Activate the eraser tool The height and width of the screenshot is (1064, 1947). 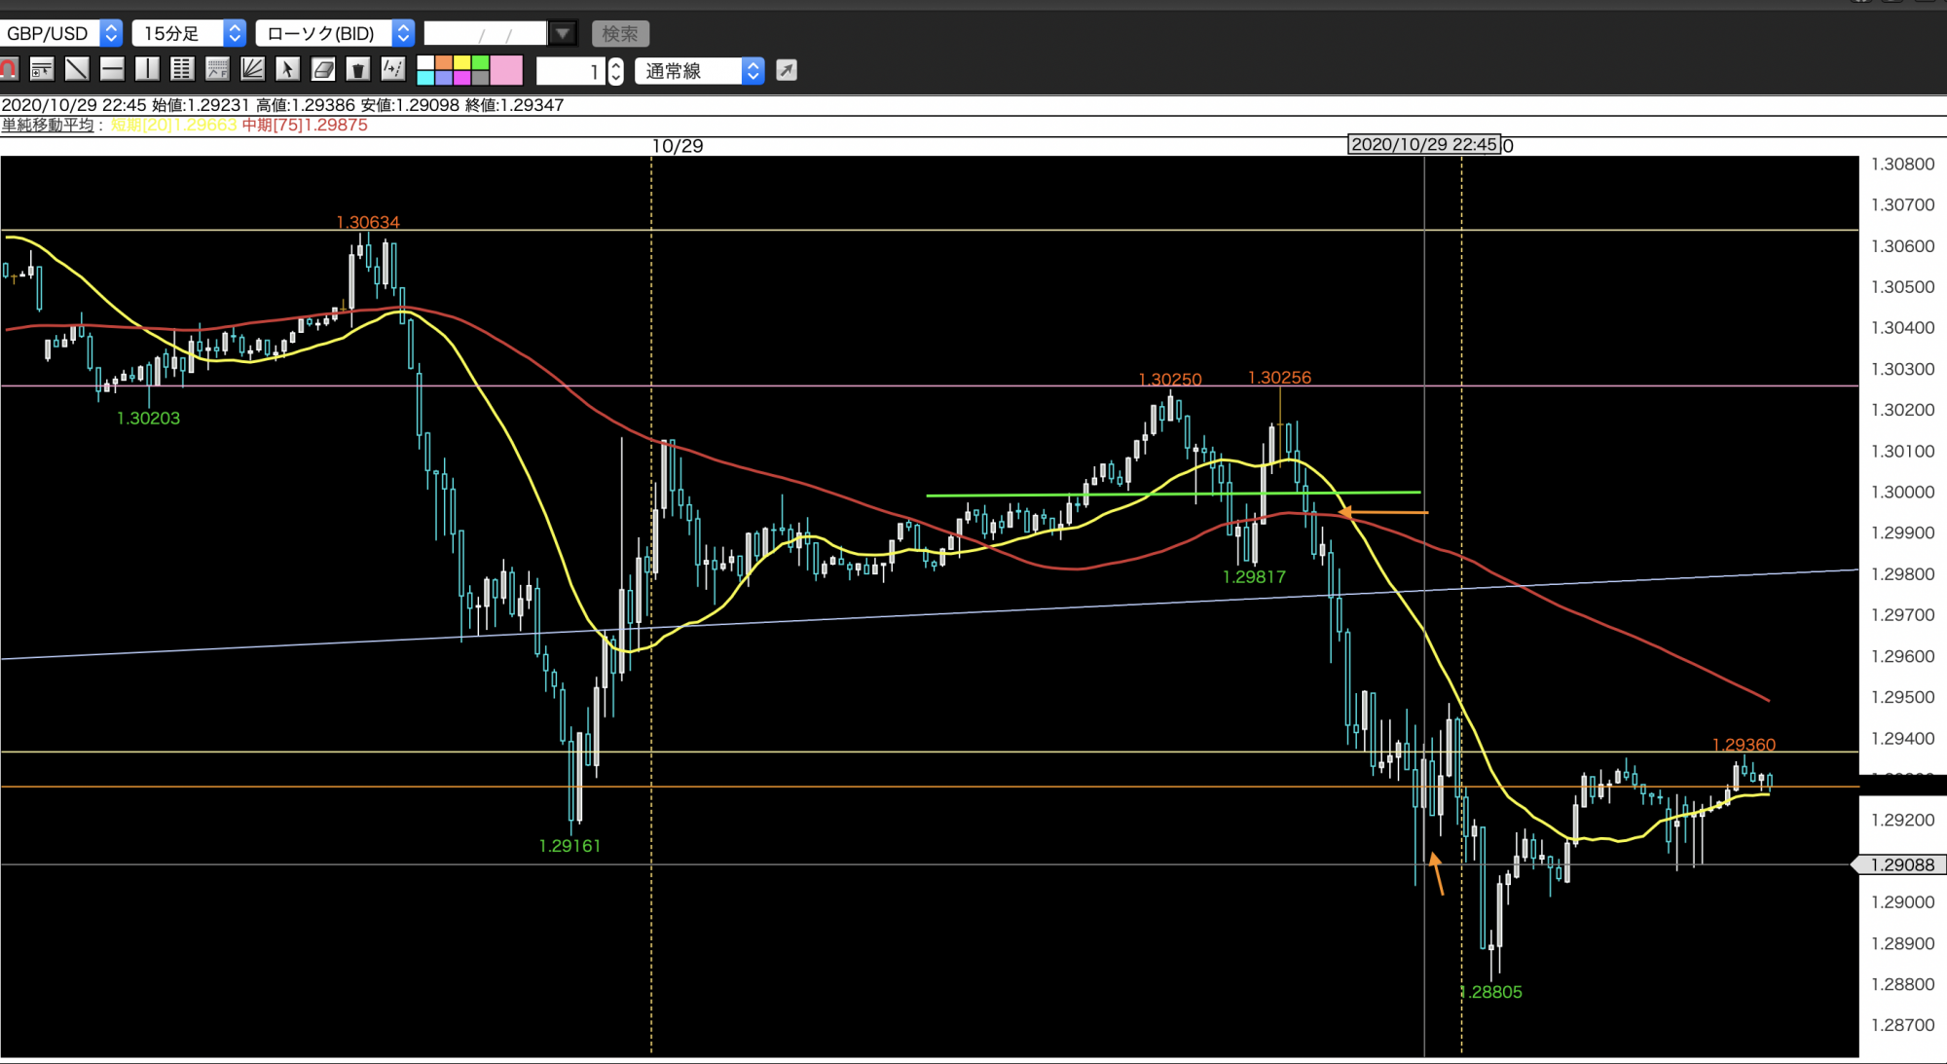click(323, 69)
